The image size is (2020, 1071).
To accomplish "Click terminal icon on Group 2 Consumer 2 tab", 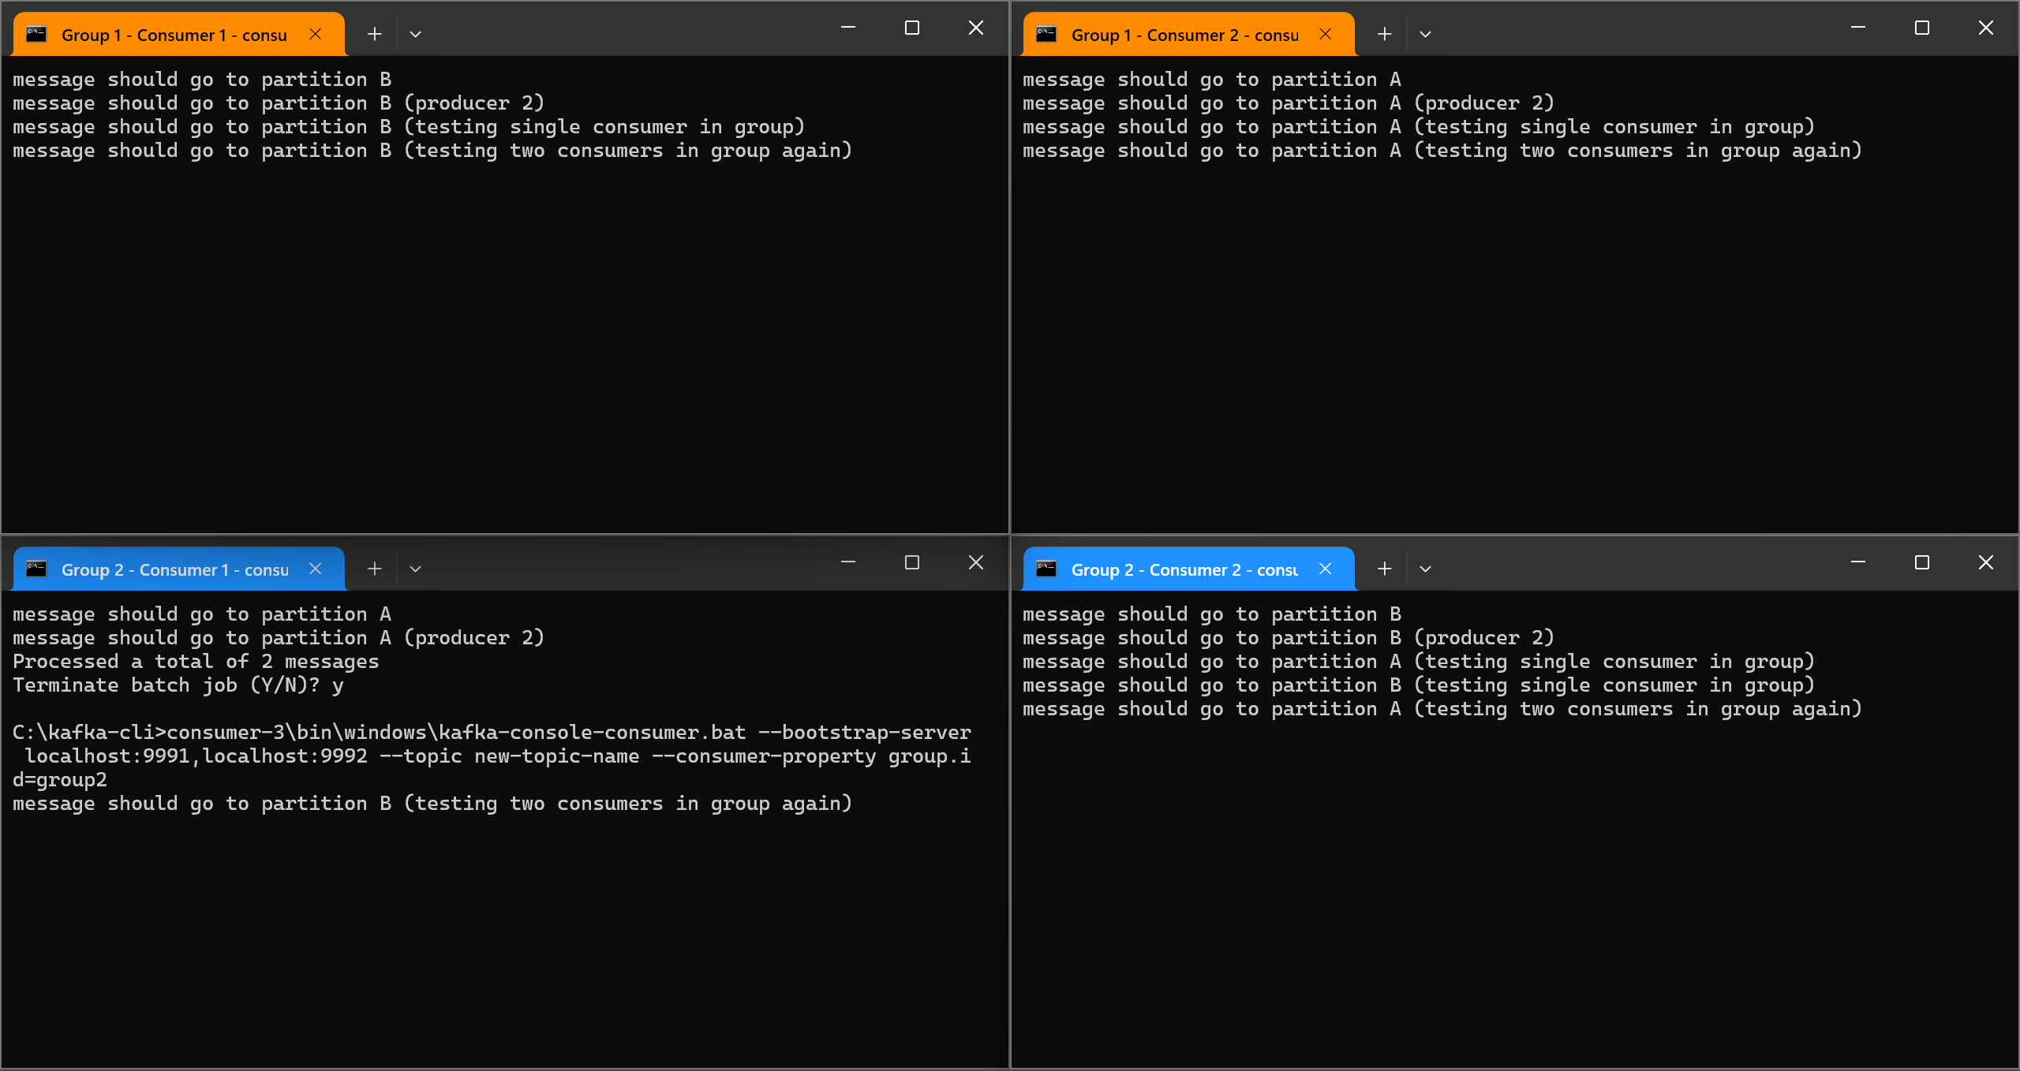I will tap(1046, 569).
